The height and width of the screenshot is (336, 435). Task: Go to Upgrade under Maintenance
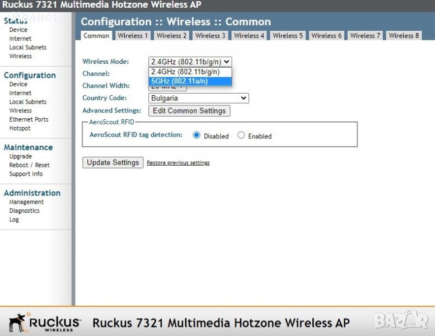[x=20, y=156]
